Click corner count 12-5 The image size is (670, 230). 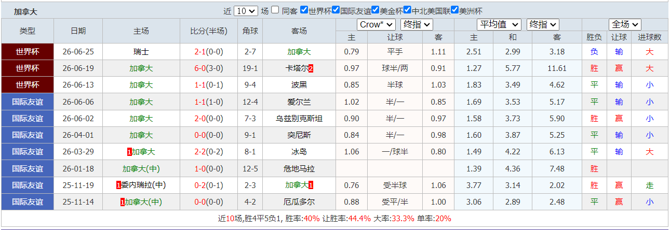tap(250, 168)
